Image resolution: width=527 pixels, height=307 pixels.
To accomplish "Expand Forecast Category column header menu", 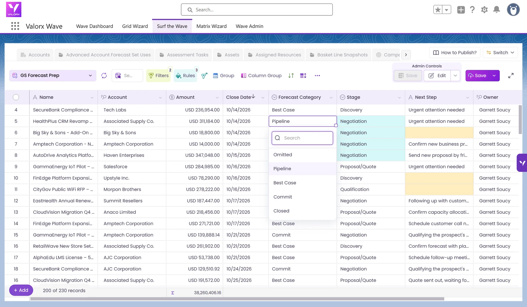I will point(331,97).
